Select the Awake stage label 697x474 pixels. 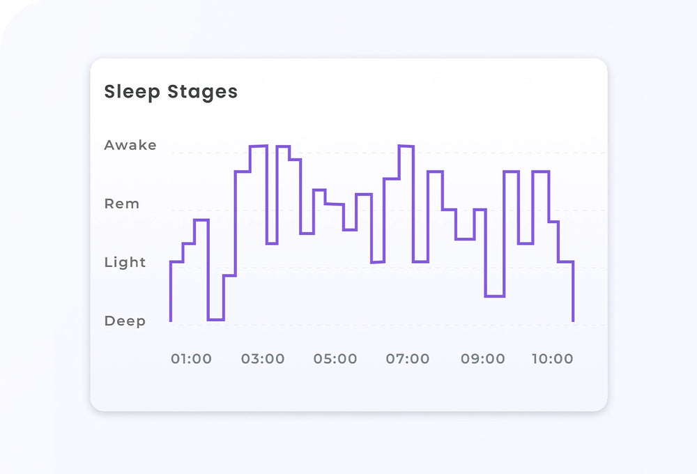pos(130,146)
